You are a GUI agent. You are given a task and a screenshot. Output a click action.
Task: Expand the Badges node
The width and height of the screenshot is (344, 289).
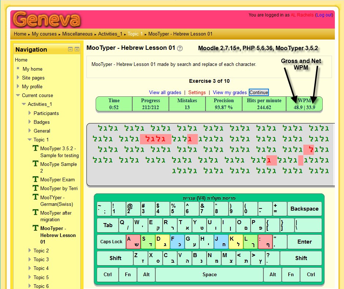coord(30,122)
